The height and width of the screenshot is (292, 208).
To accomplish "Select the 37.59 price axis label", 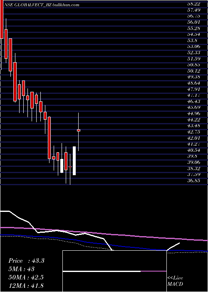I will pyautogui.click(x=194, y=175).
